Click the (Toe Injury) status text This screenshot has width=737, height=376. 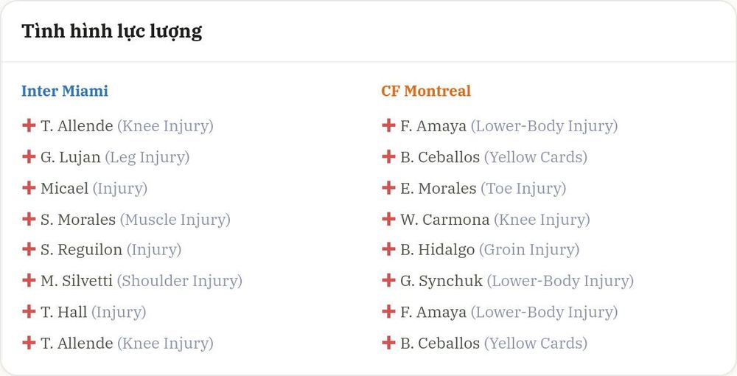(523, 188)
